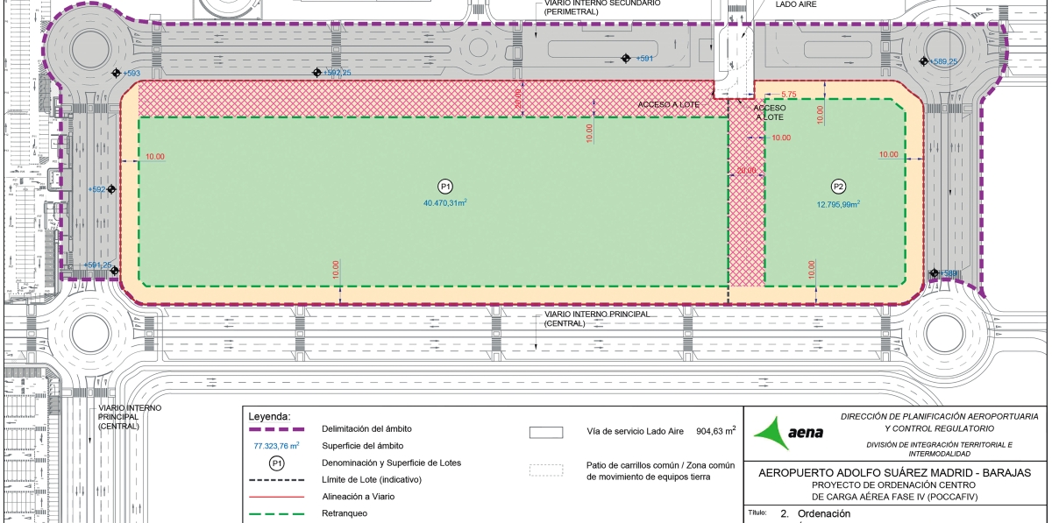This screenshot has height=523, width=1052.
Task: Select the elevation text +593
Action: point(131,74)
